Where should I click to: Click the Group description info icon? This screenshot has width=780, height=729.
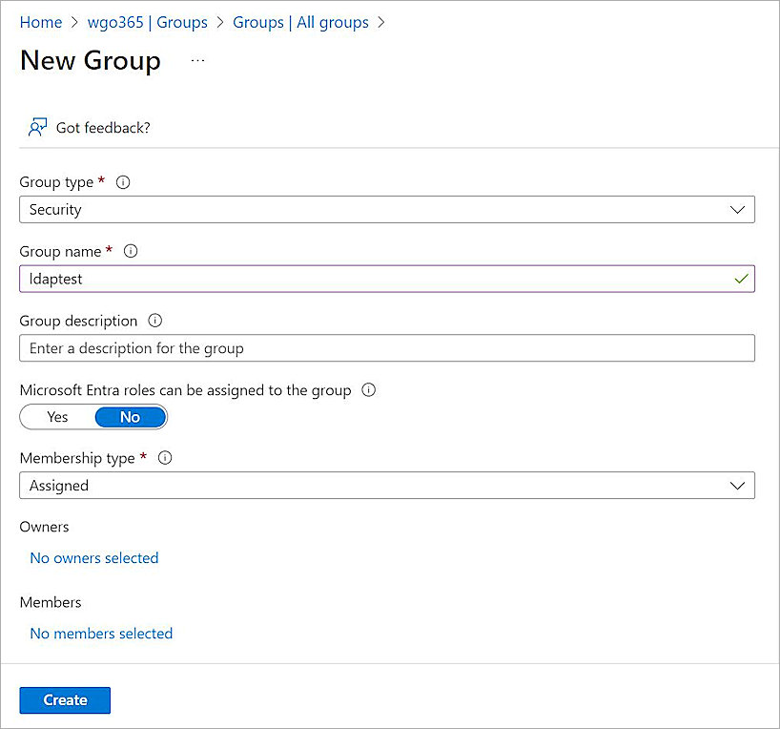154,321
